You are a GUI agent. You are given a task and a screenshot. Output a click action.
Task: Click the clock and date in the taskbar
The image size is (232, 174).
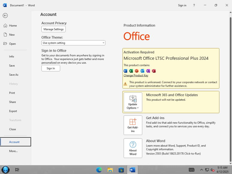coord(222,170)
